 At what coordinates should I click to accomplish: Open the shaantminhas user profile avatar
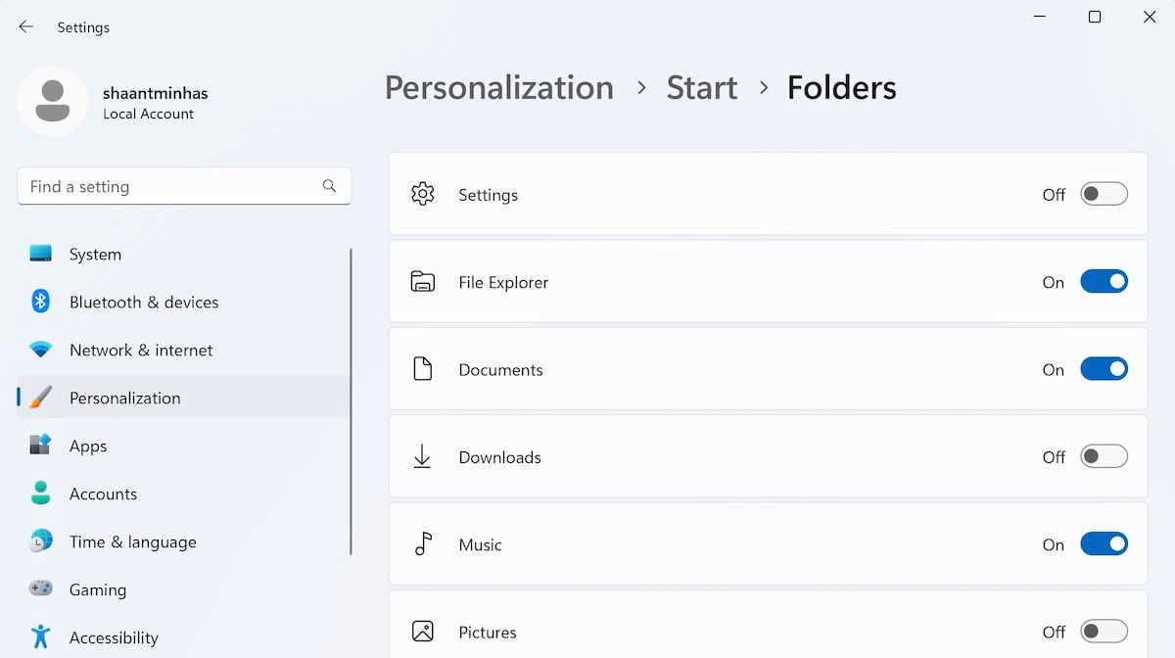coord(53,102)
